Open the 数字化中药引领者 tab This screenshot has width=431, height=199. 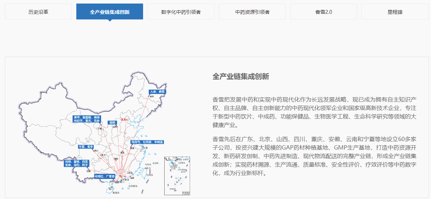tap(181, 12)
